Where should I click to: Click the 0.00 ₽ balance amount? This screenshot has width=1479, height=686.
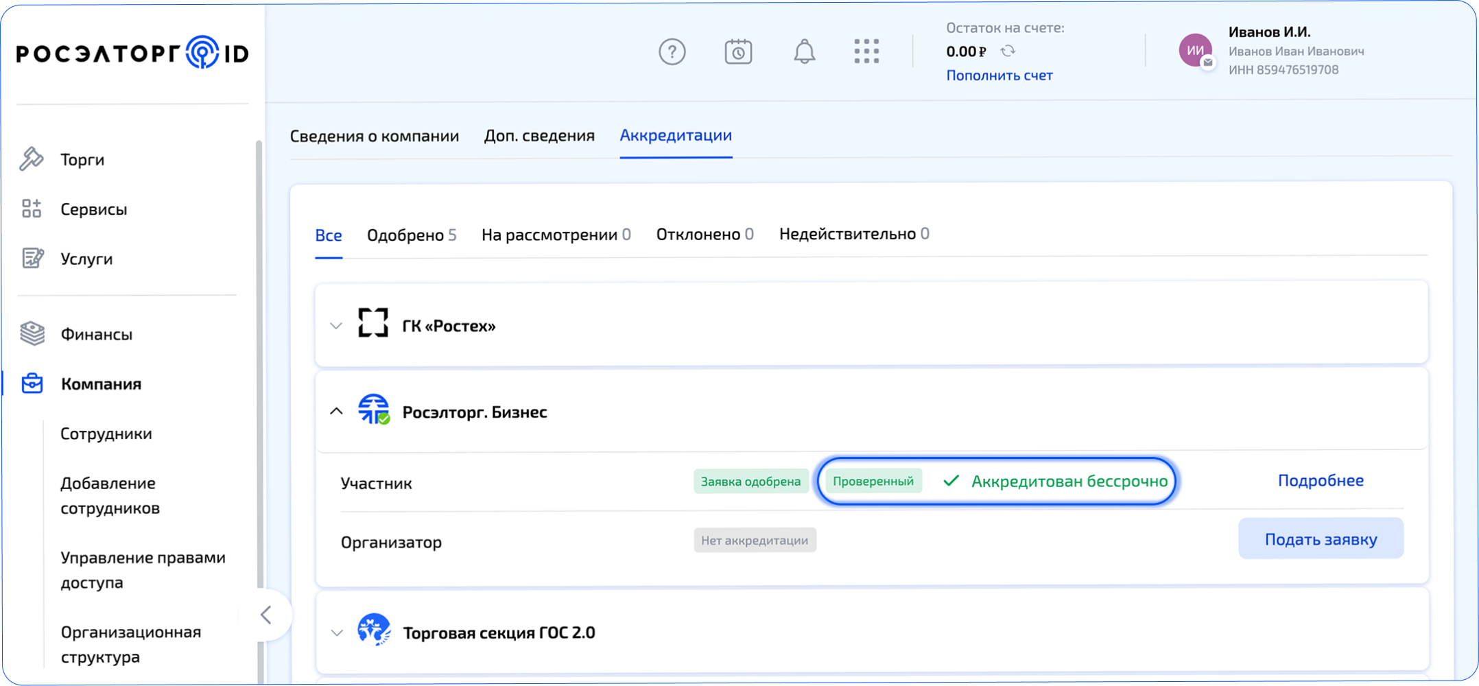coord(966,51)
